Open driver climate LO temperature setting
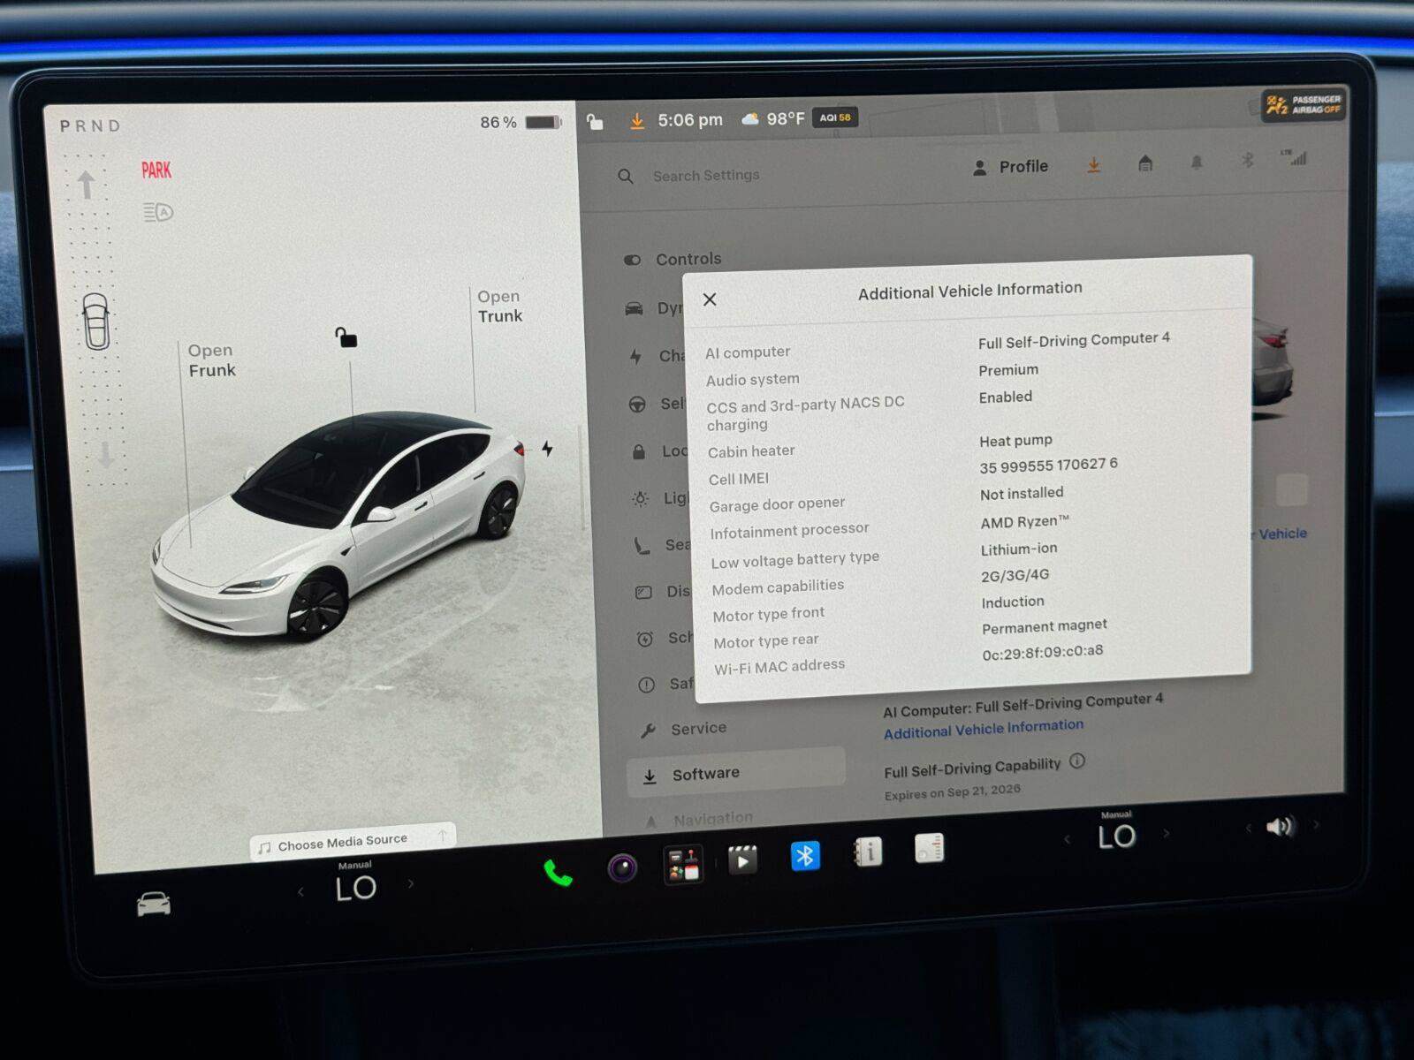Screen dimensions: 1414x1060 point(355,887)
